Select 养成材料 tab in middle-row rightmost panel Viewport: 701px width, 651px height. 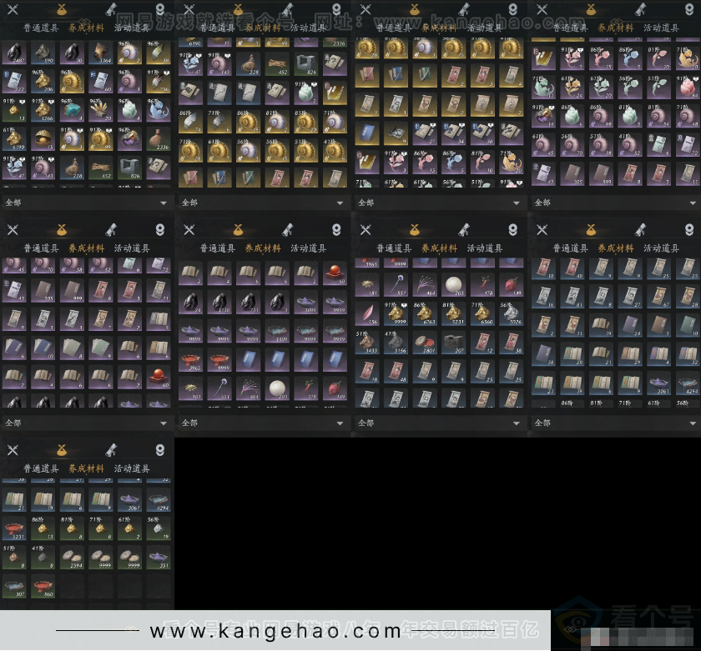click(x=613, y=248)
